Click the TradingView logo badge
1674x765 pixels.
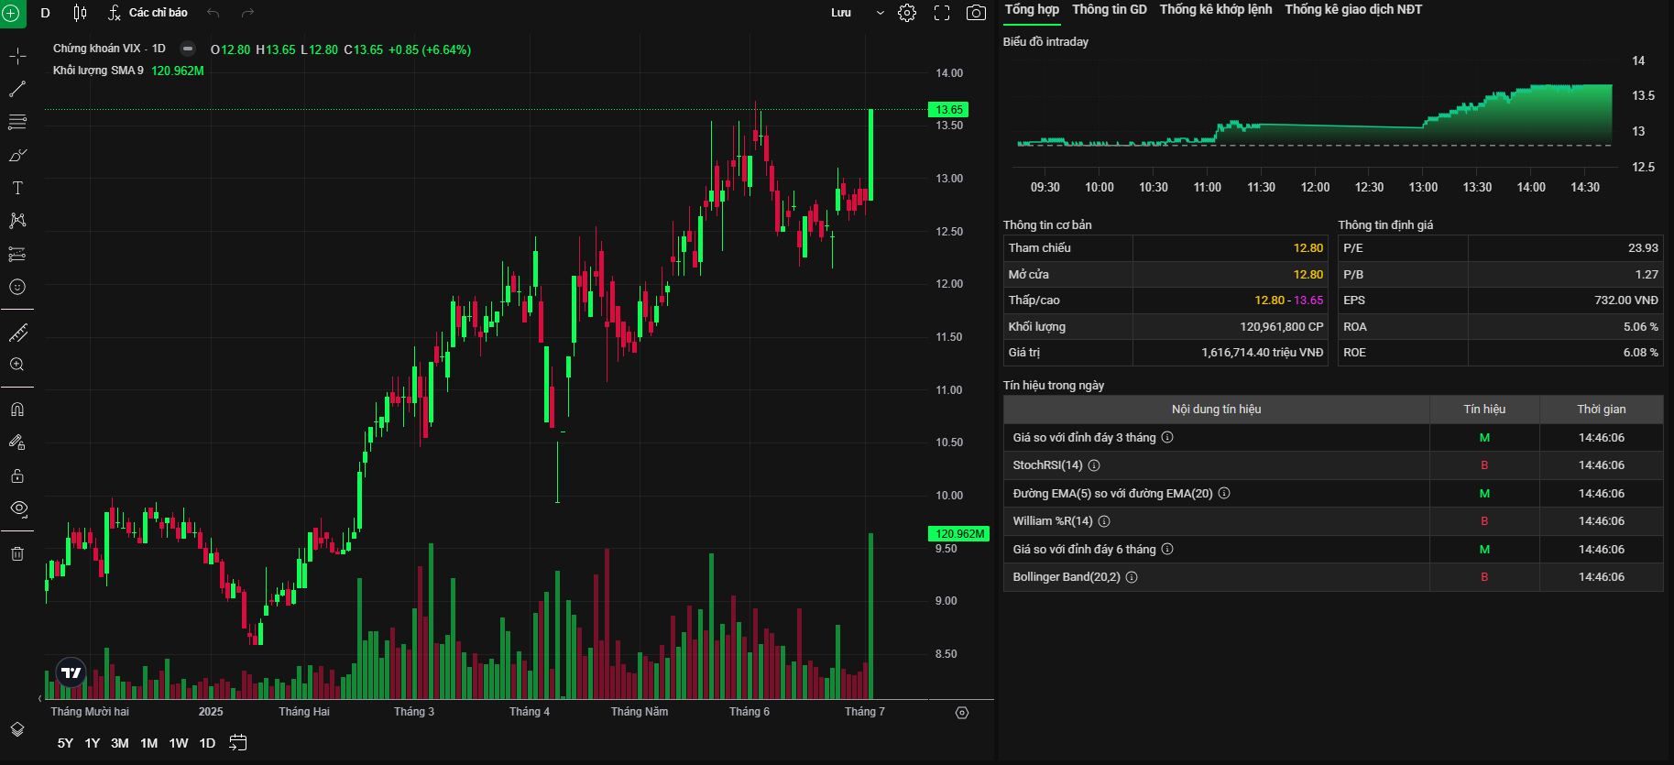pos(71,672)
